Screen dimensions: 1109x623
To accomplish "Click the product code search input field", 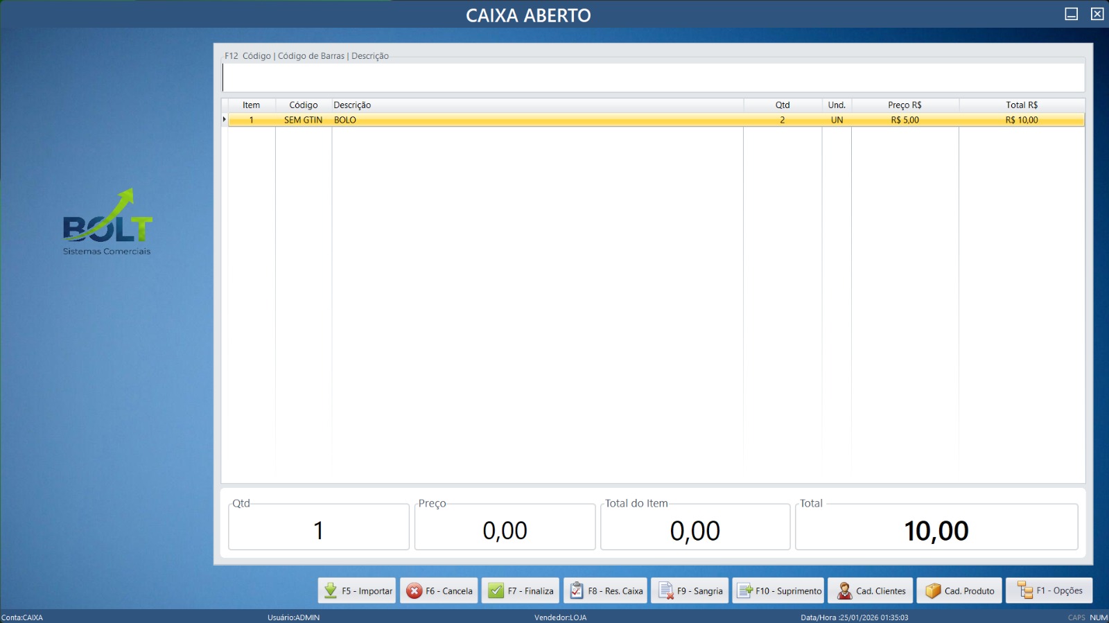I will click(654, 78).
